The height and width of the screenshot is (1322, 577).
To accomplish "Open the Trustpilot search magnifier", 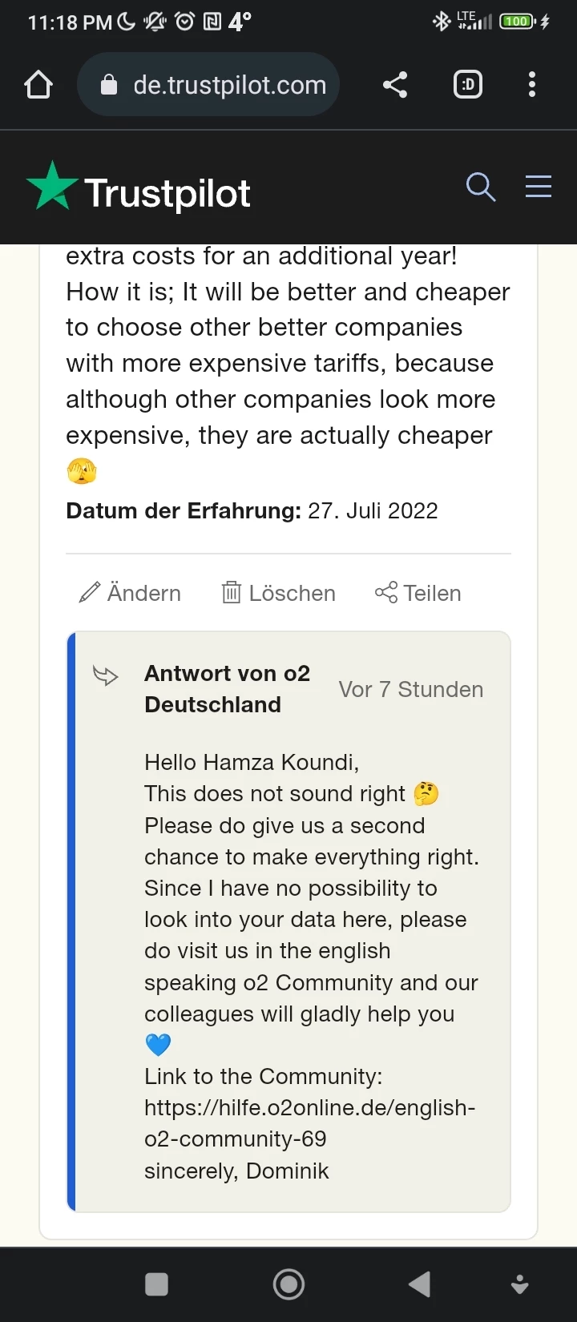I will [x=481, y=187].
